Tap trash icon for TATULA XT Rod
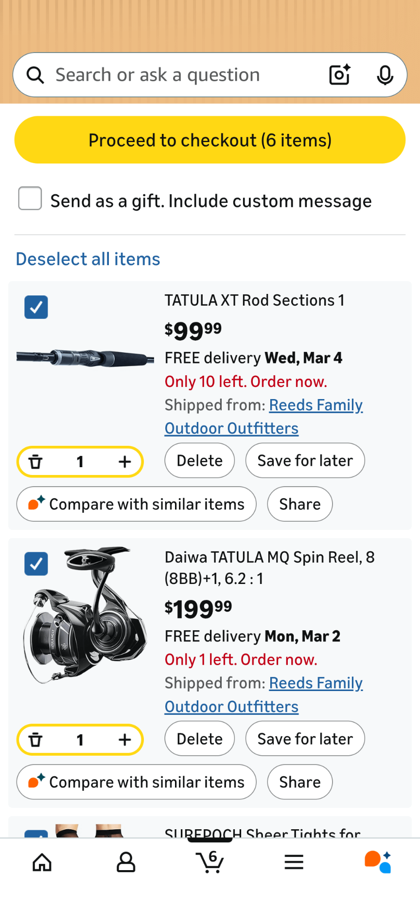The width and height of the screenshot is (420, 911). pos(36,461)
